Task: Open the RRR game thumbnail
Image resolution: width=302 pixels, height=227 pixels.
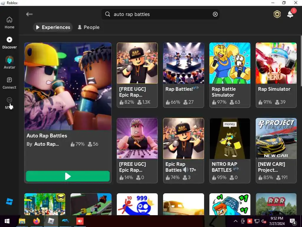Action: pyautogui.click(x=276, y=204)
